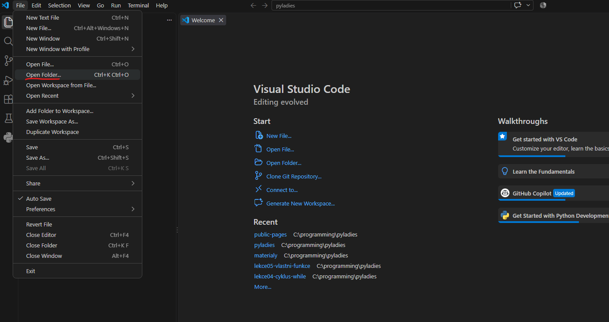Click the lightbulb icon on Learn the Fundamentals
Image resolution: width=609 pixels, height=322 pixels.
505,171
